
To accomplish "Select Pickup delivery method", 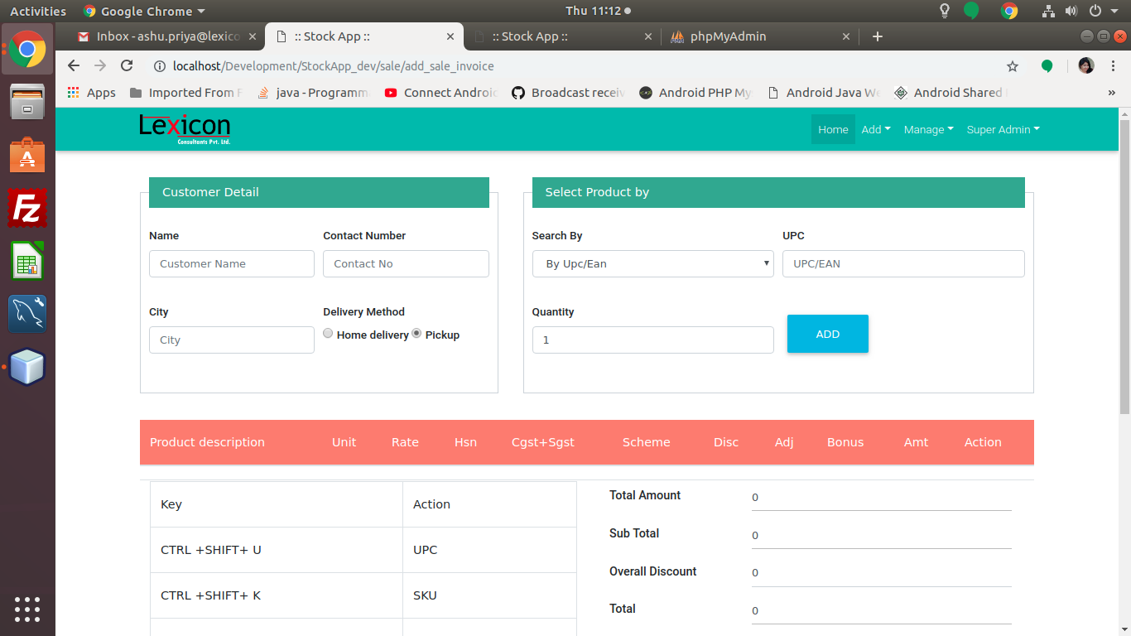I will click(x=416, y=334).
